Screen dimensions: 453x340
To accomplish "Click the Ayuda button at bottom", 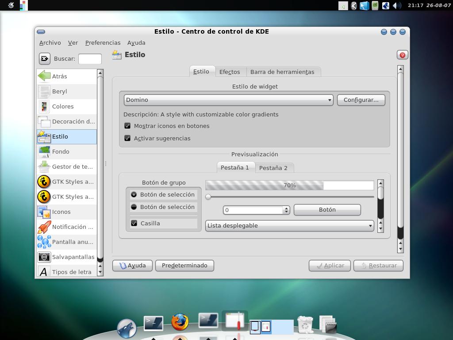I will click(132, 266).
